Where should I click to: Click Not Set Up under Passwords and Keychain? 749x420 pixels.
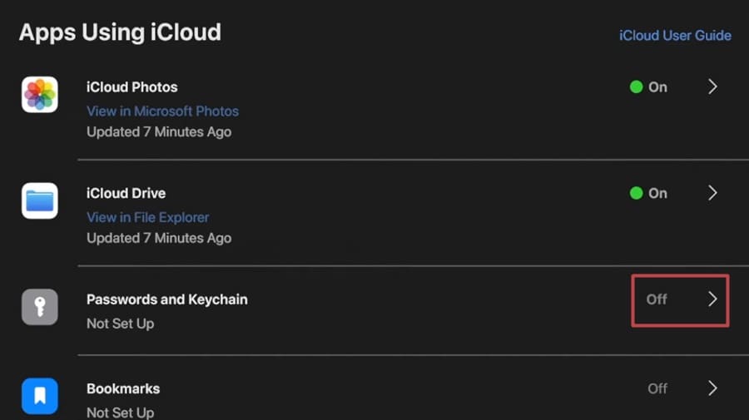point(121,324)
